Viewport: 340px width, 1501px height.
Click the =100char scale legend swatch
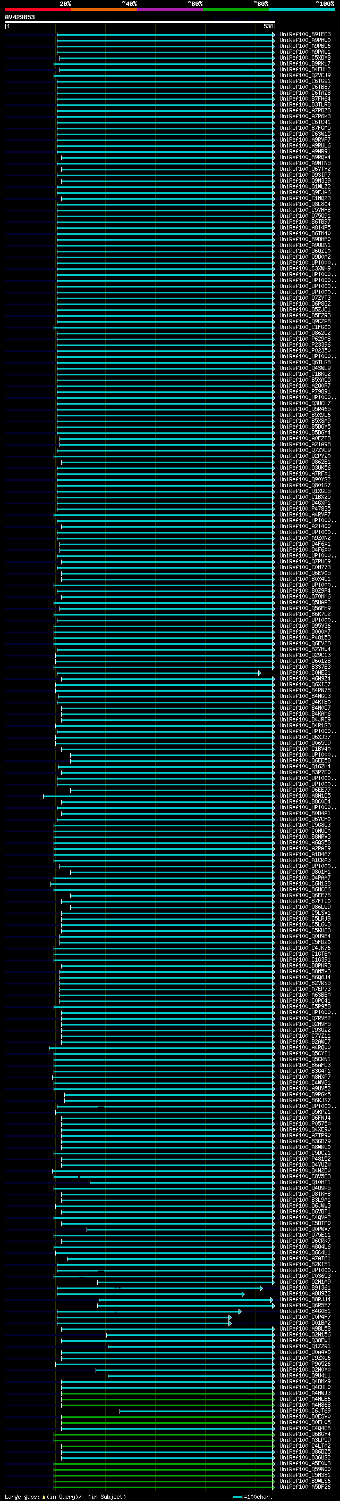click(x=237, y=1497)
